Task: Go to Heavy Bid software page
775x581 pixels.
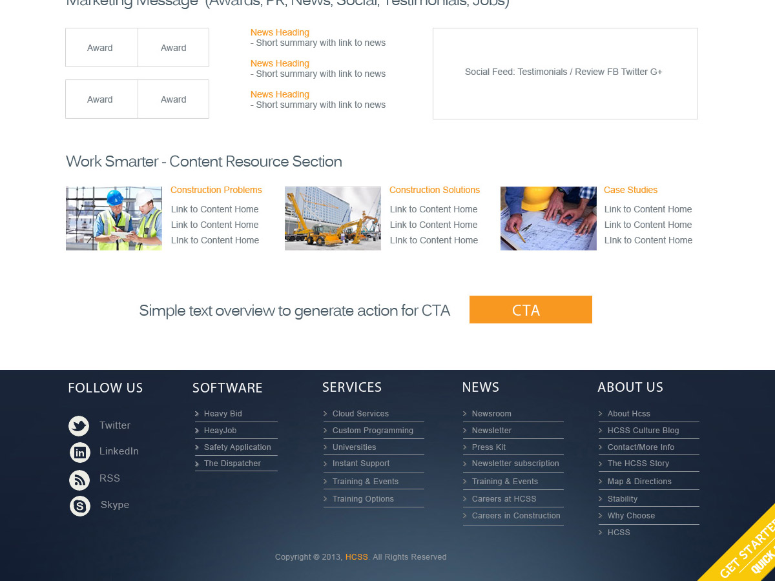Action: click(x=223, y=414)
